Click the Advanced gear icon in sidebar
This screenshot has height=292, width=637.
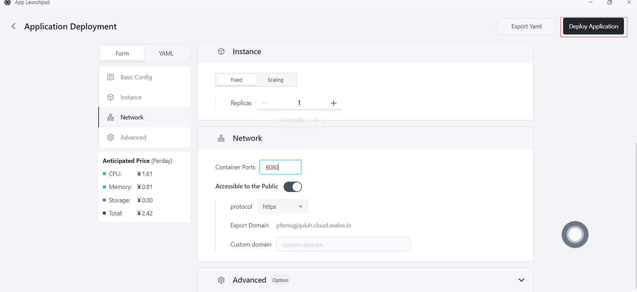coord(110,137)
